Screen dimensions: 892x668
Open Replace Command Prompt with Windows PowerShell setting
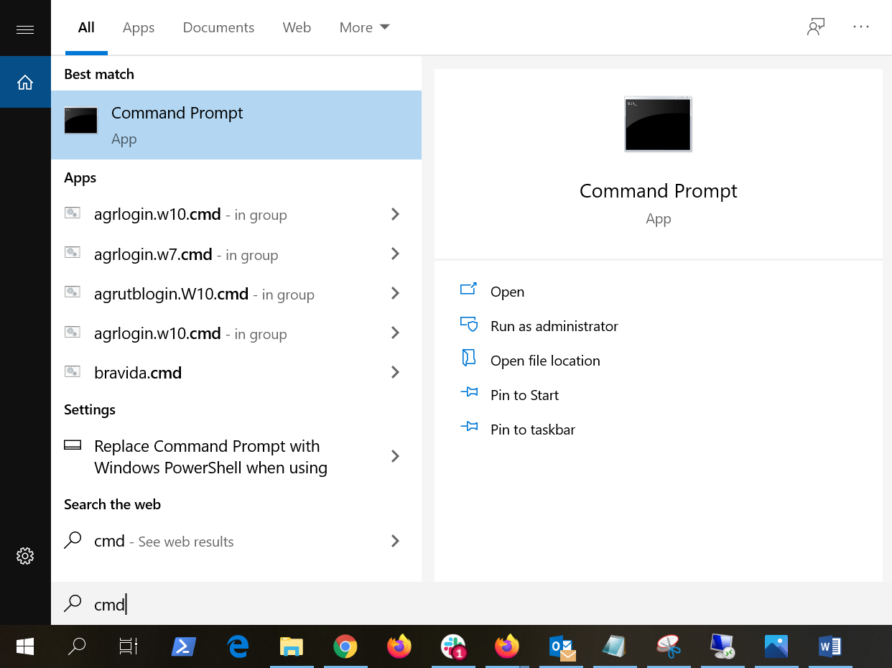236,457
